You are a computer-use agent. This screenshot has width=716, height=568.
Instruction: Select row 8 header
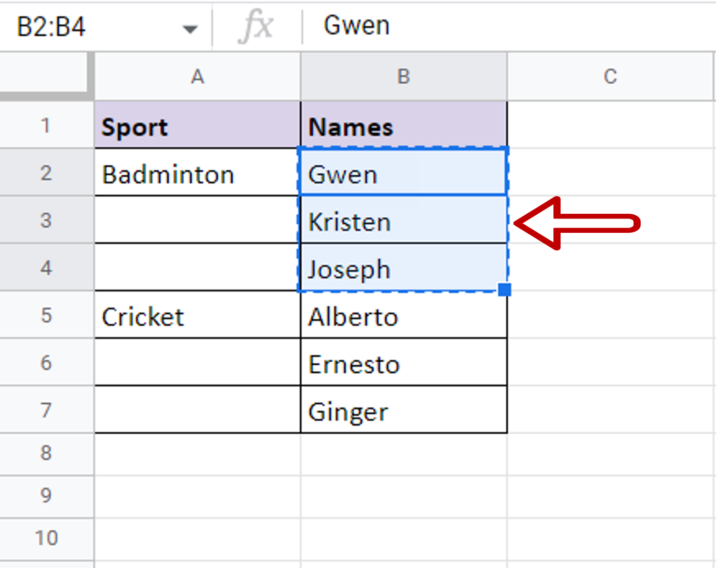(46, 453)
